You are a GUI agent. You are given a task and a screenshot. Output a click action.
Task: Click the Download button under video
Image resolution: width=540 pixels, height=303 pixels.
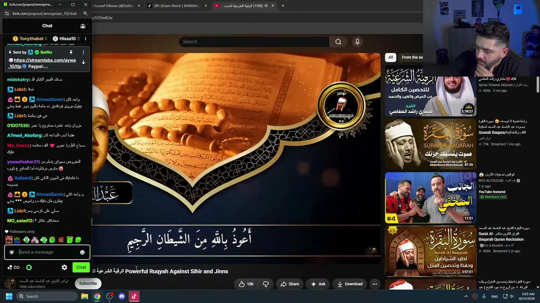(x=350, y=284)
